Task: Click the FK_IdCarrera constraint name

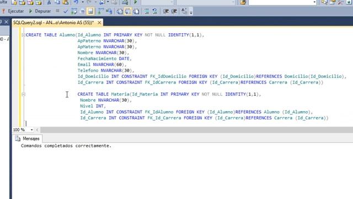Action: (161, 82)
